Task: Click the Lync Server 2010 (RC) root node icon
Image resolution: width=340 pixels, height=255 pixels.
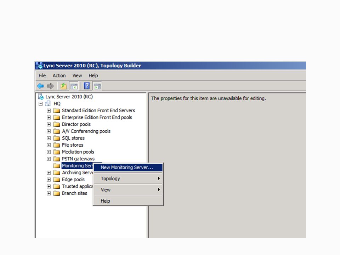Action: (41, 97)
